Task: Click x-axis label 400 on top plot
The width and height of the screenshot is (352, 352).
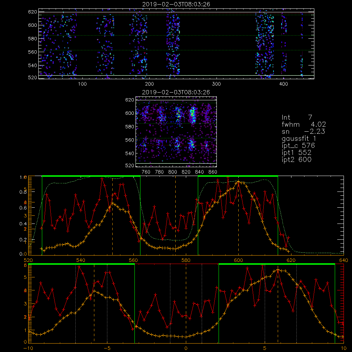Action: point(283,84)
